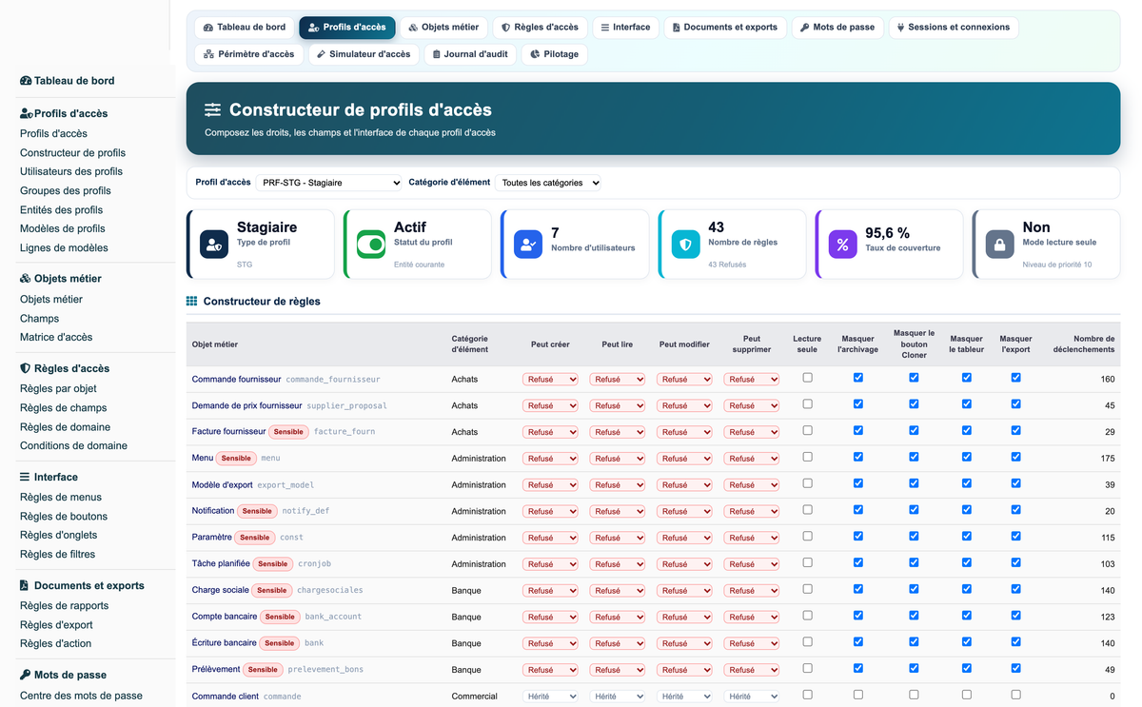Click the sidebar Interface bars icon

tap(26, 477)
